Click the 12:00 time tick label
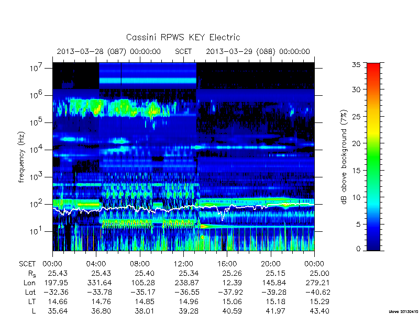This screenshot has height=314, width=419. (x=183, y=264)
